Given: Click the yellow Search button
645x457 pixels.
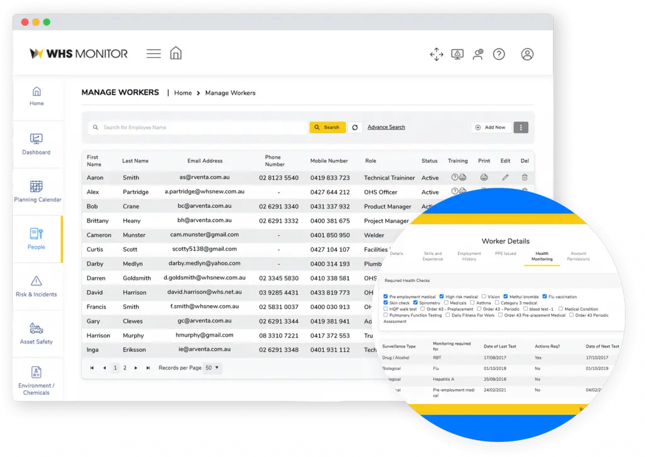Looking at the screenshot, I should (x=328, y=127).
